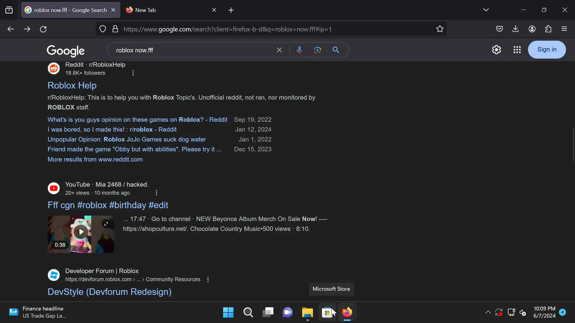The width and height of the screenshot is (575, 323).
Task: Clear the search box with X icon
Action: (x=279, y=50)
